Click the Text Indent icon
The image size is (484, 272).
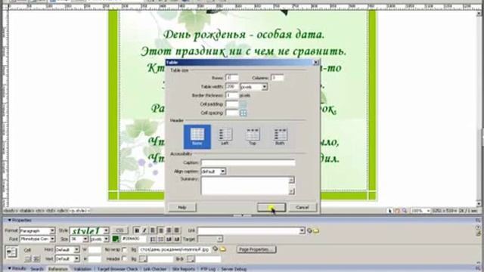176,239
